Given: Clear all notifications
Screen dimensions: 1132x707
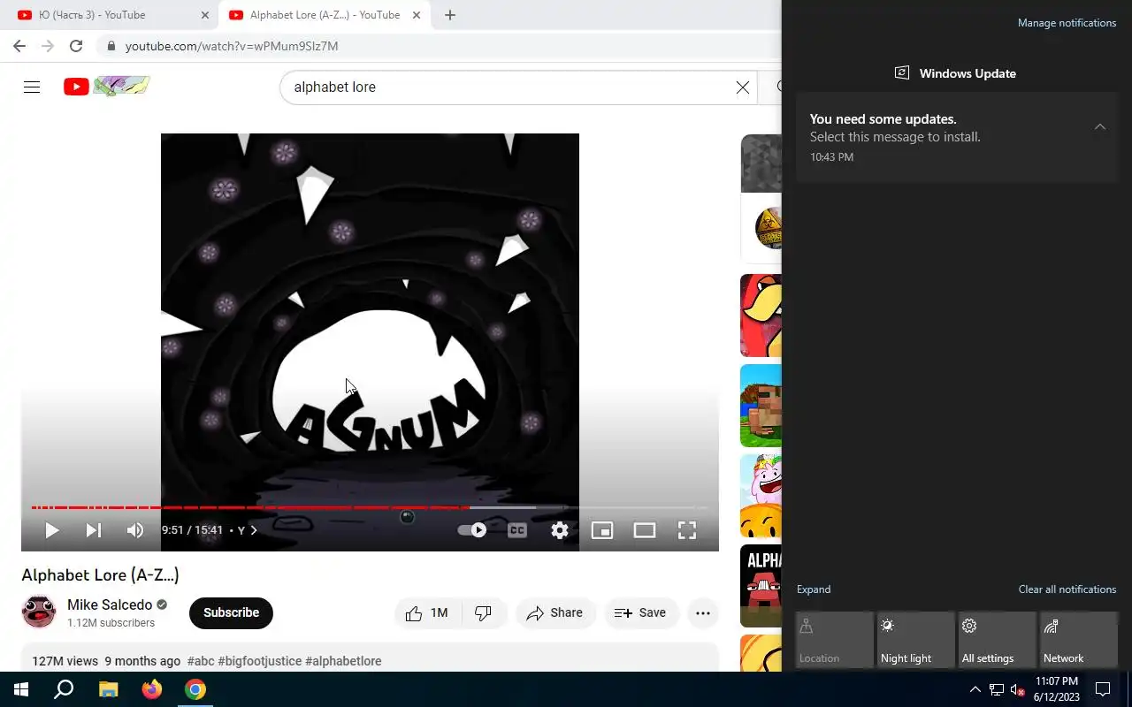Looking at the screenshot, I should 1067,589.
